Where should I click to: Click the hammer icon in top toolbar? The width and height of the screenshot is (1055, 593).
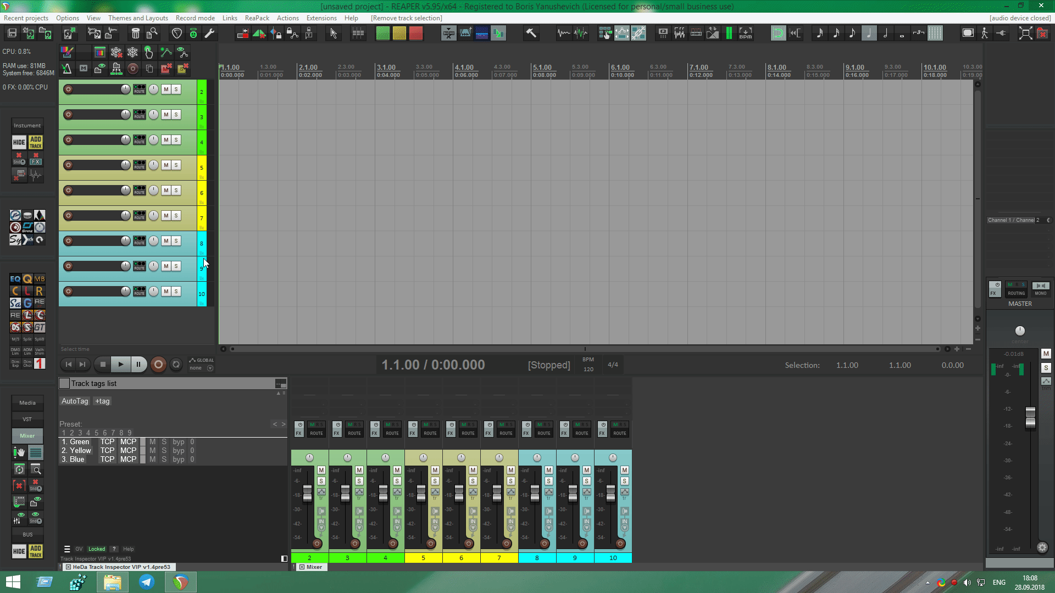[x=531, y=33]
